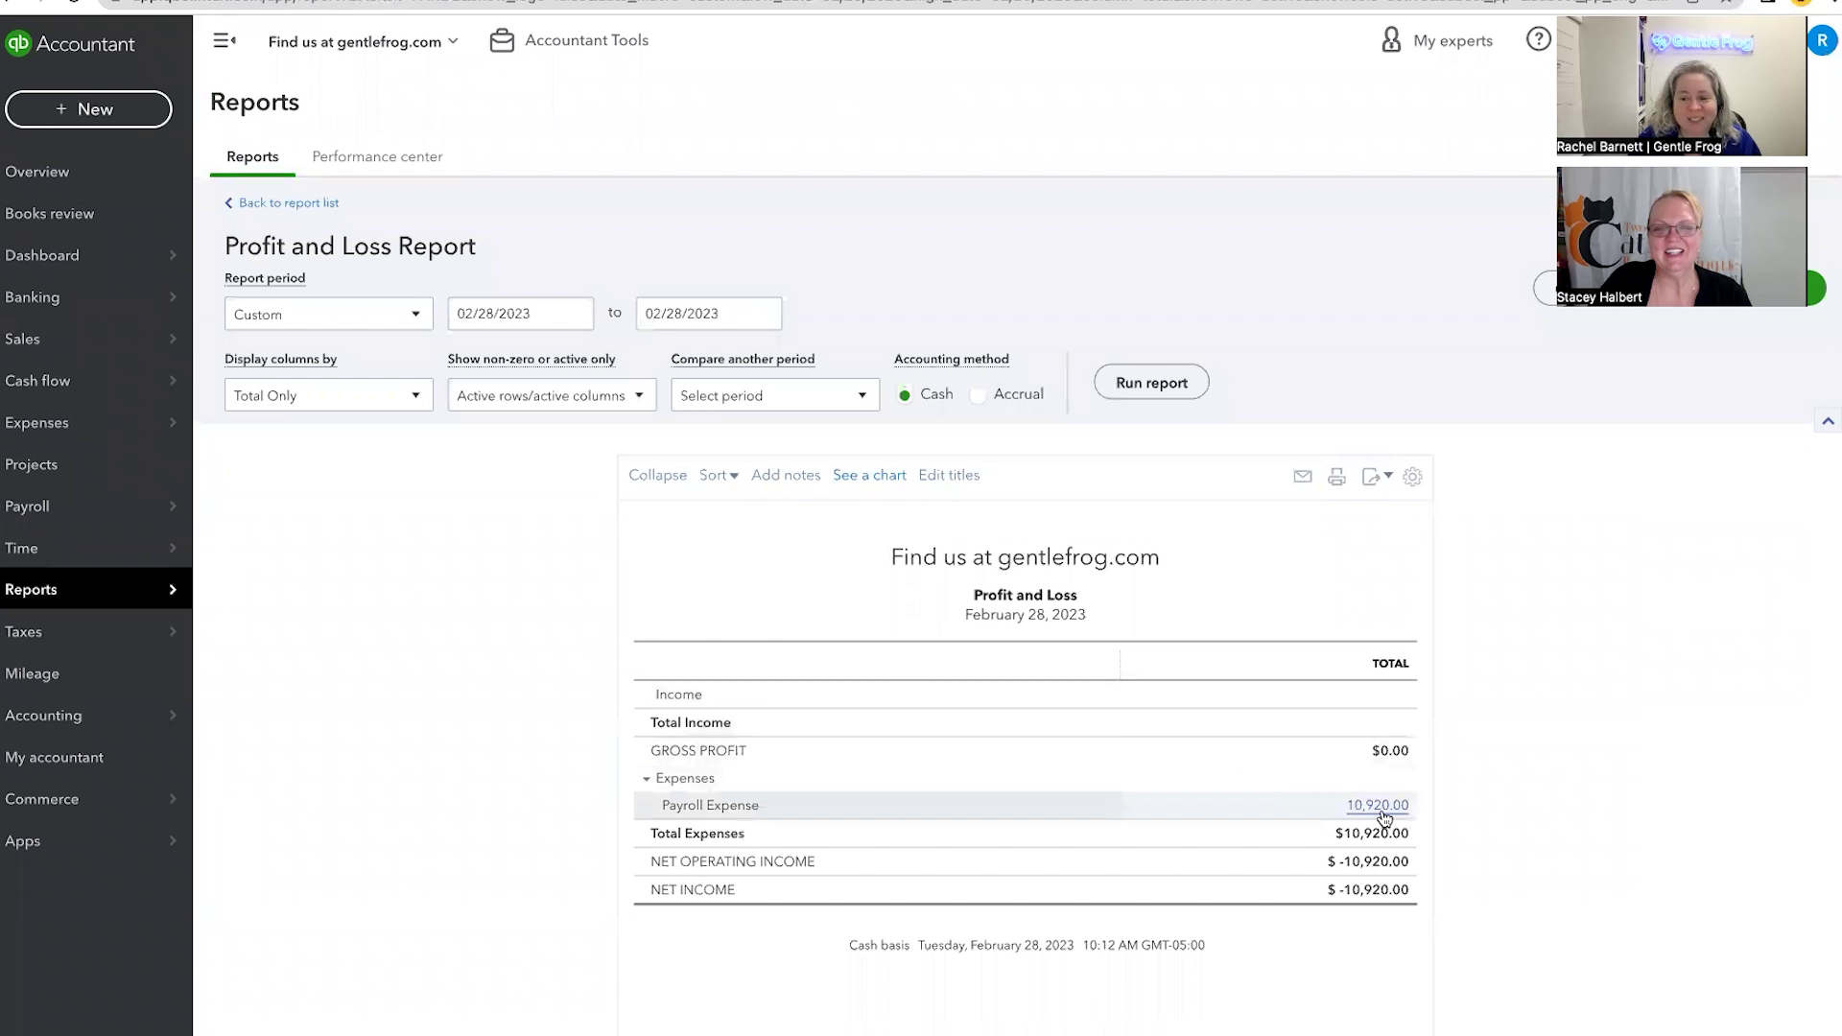Open report settings gear icon

pos(1412,477)
